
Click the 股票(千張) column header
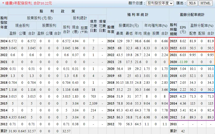click(84, 29)
